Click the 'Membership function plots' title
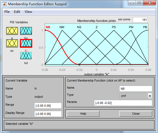 [97, 21]
